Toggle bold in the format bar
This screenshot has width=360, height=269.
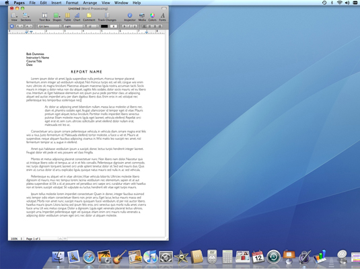(124, 26)
